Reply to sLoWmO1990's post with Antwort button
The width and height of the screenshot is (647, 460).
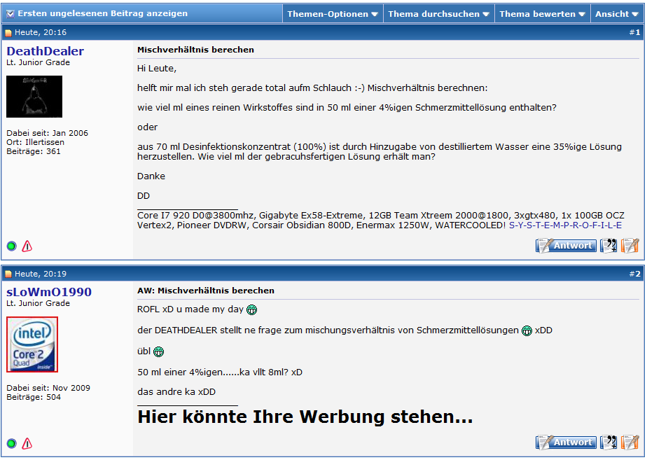coord(566,442)
